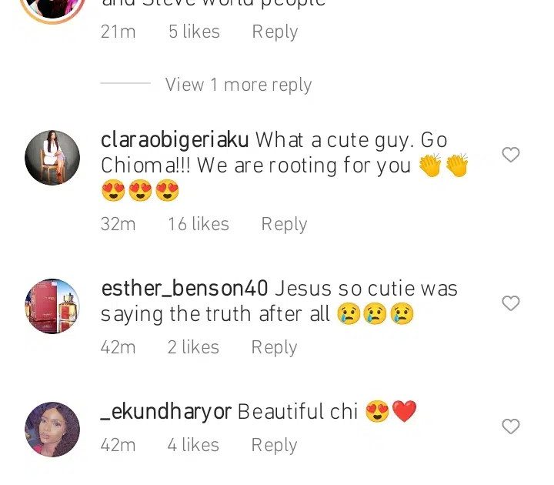Image resolution: width=554 pixels, height=485 pixels.
Task: Open the partially visible top commenter's avatar
Action: [x=52, y=9]
